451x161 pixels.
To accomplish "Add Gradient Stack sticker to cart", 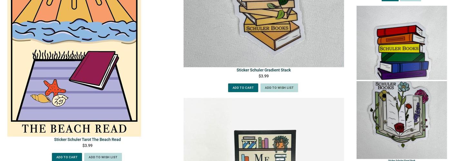I will [243, 88].
